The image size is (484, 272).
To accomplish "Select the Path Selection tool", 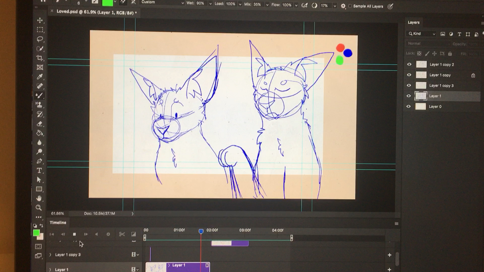I will [x=39, y=180].
